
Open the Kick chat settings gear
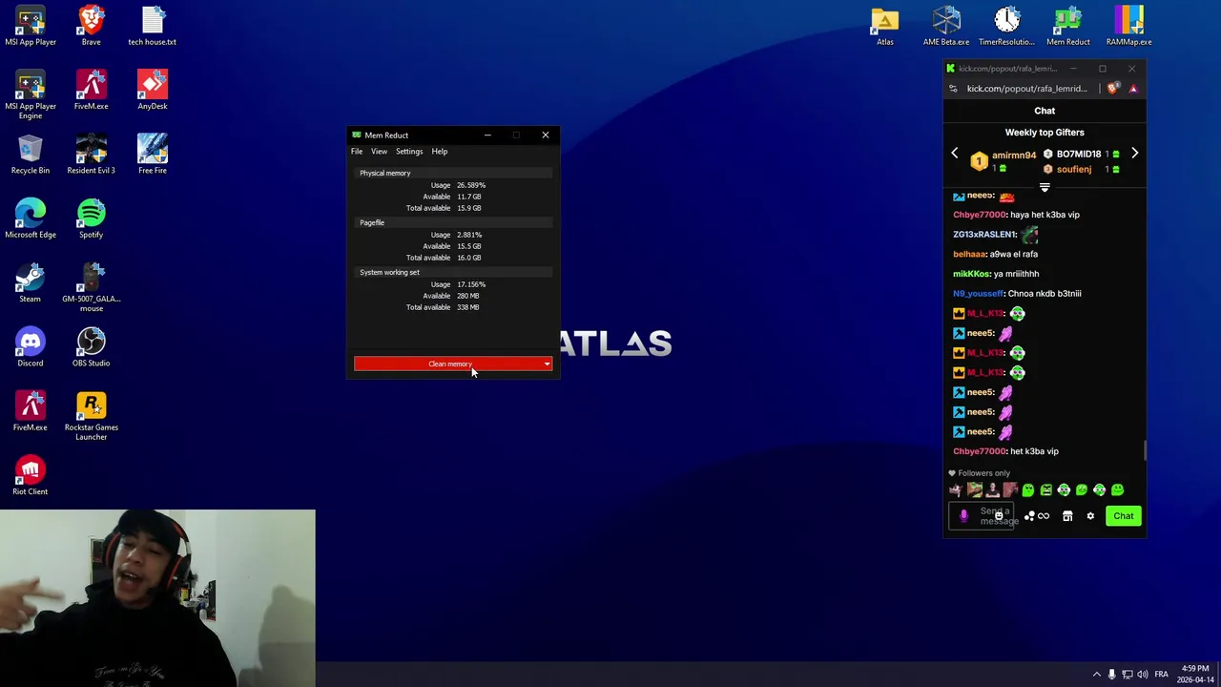point(1090,516)
